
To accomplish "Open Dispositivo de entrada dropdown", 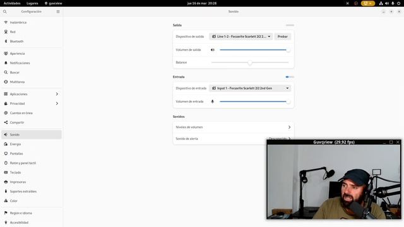I will coord(250,88).
